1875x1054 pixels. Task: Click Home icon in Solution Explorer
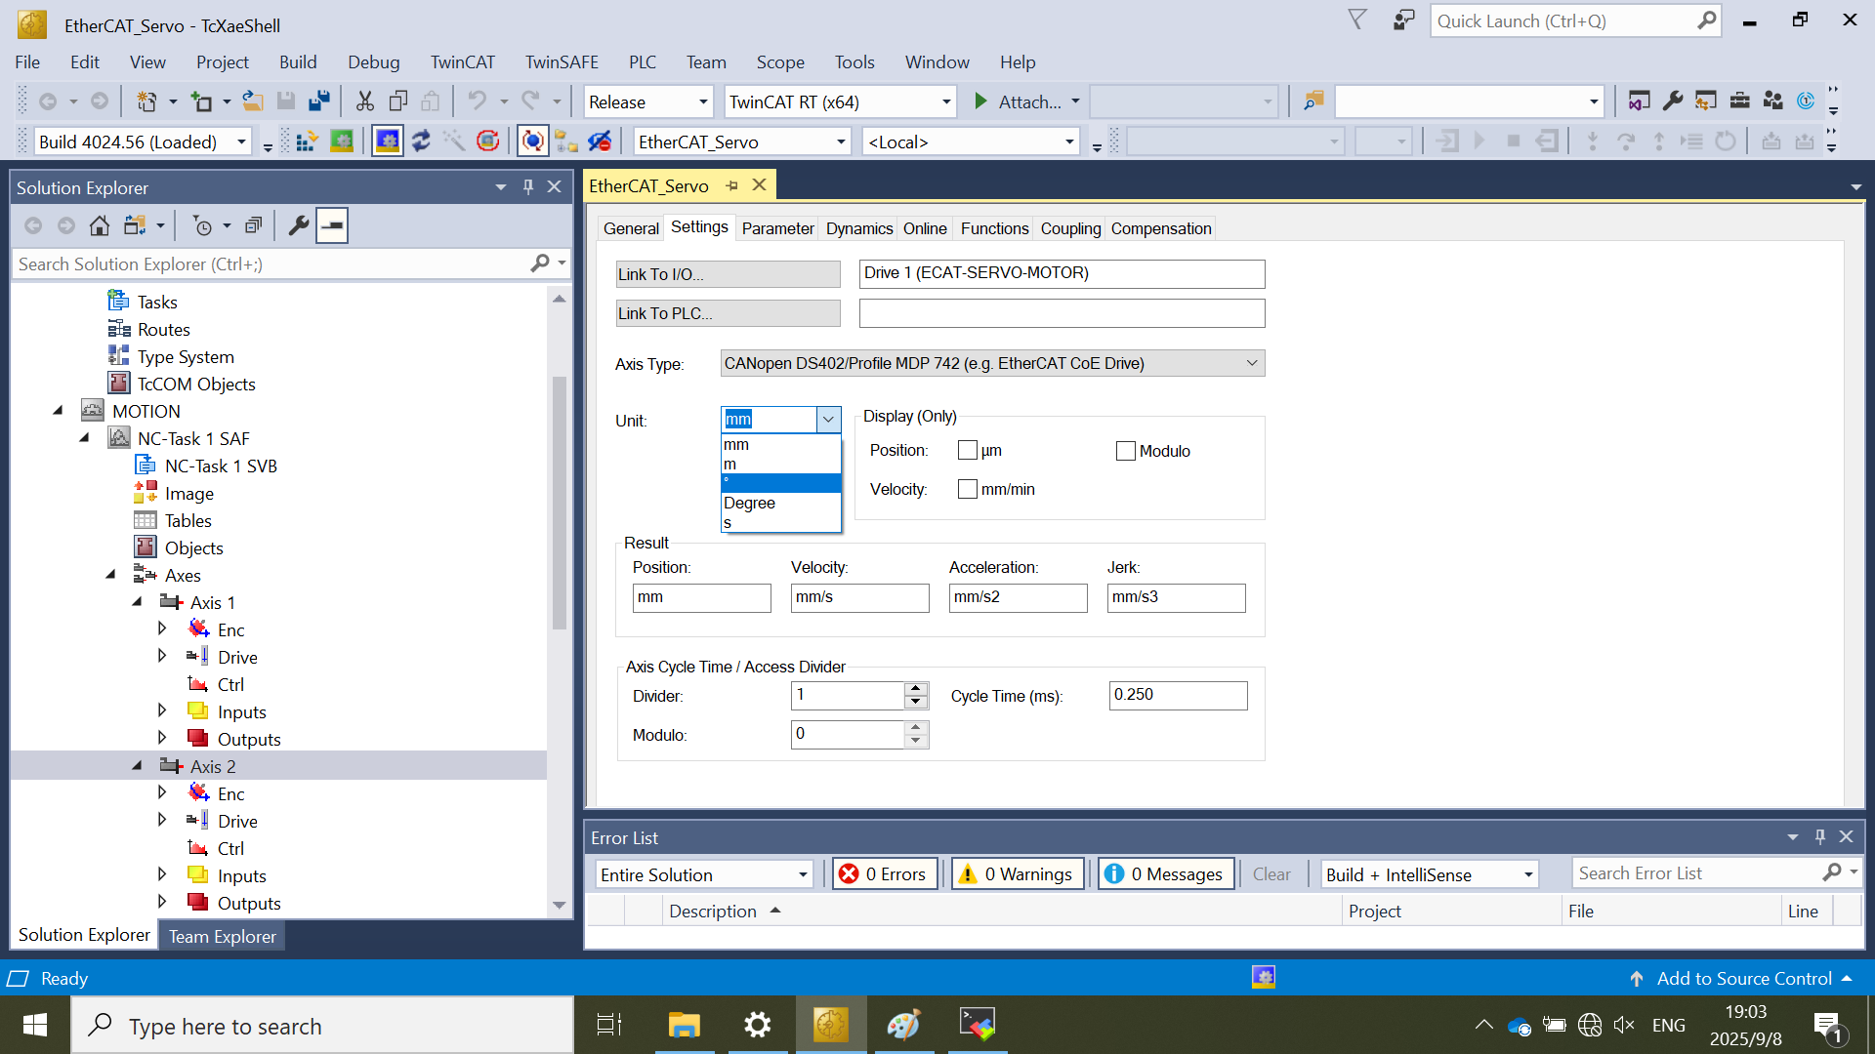coord(99,226)
